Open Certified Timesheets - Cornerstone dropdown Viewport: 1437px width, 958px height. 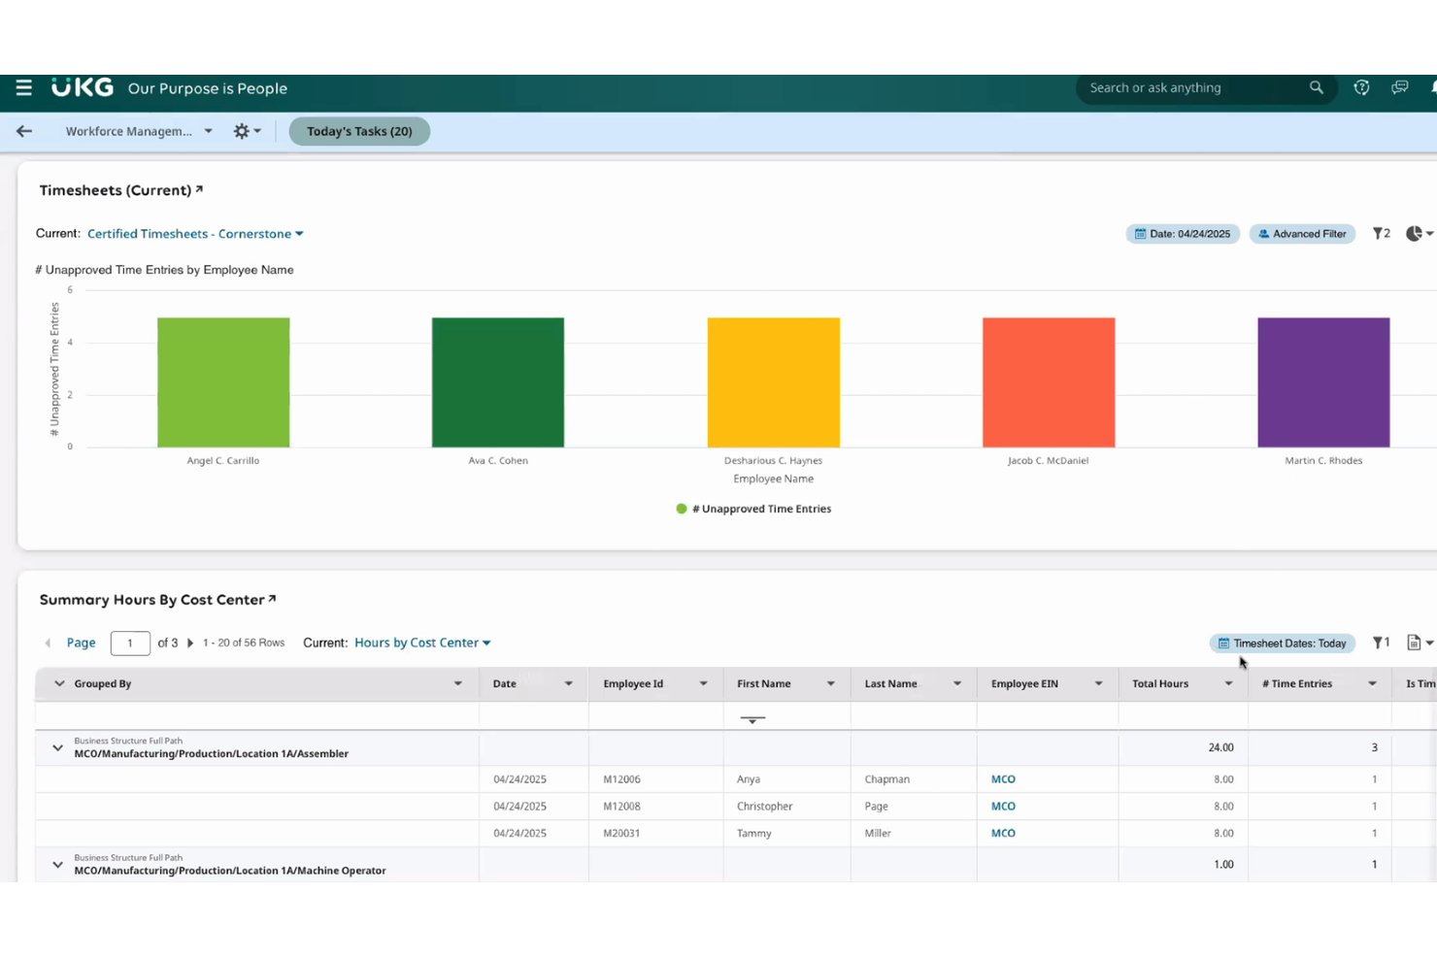[x=195, y=234]
